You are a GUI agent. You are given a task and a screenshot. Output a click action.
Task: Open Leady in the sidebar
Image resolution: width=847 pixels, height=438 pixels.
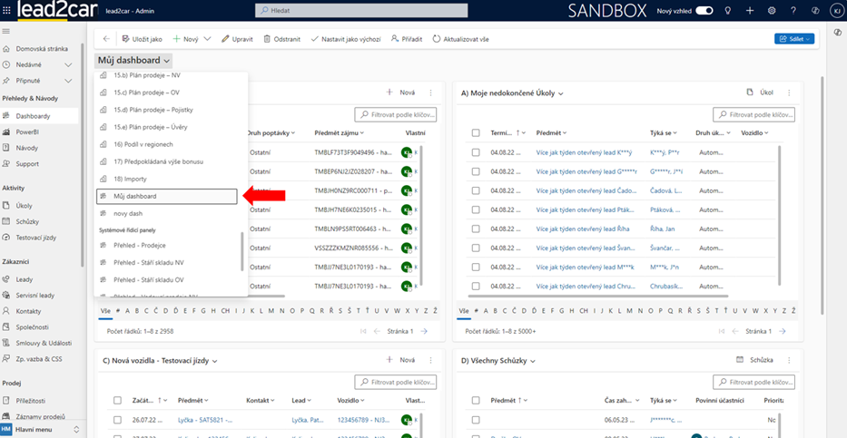pos(25,279)
